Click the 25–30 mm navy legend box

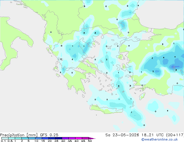(x=59, y=138)
